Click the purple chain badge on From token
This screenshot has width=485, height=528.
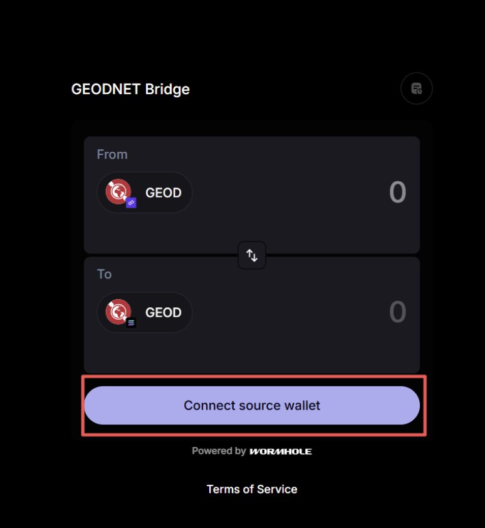(x=131, y=203)
